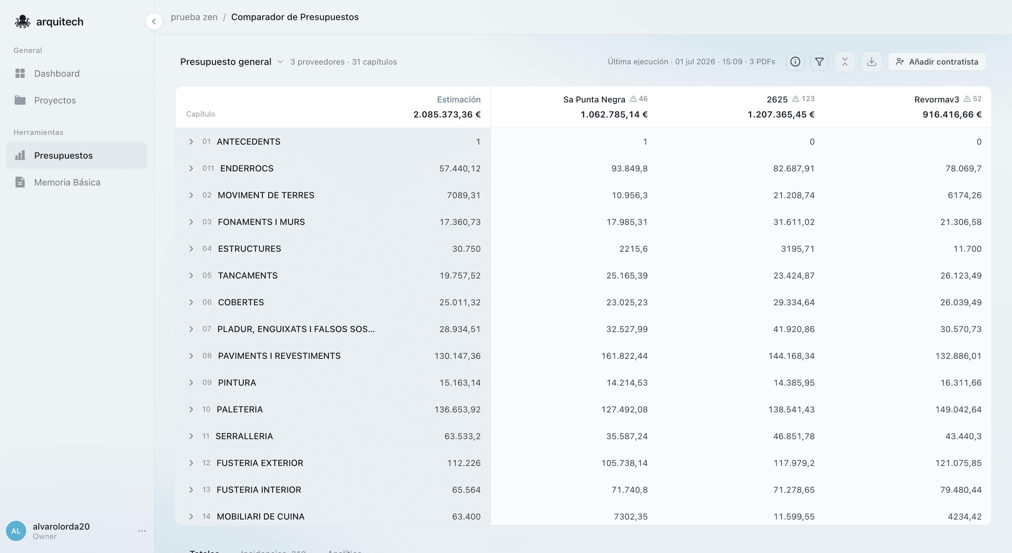Click 2625 total 1.207.365,45 €
Image resolution: width=1012 pixels, height=553 pixels.
[781, 114]
